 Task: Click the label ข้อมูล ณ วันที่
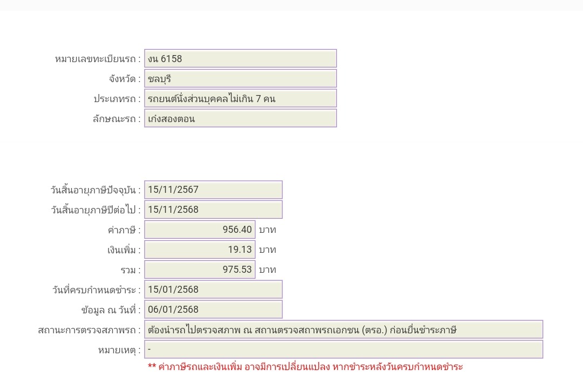[x=111, y=310]
